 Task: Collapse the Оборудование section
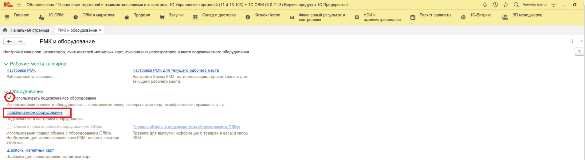pos(6,92)
